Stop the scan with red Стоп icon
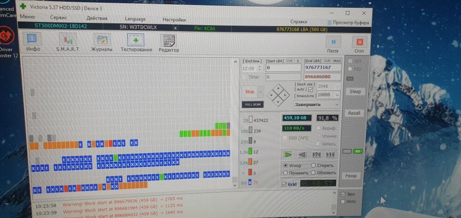 (x=359, y=44)
